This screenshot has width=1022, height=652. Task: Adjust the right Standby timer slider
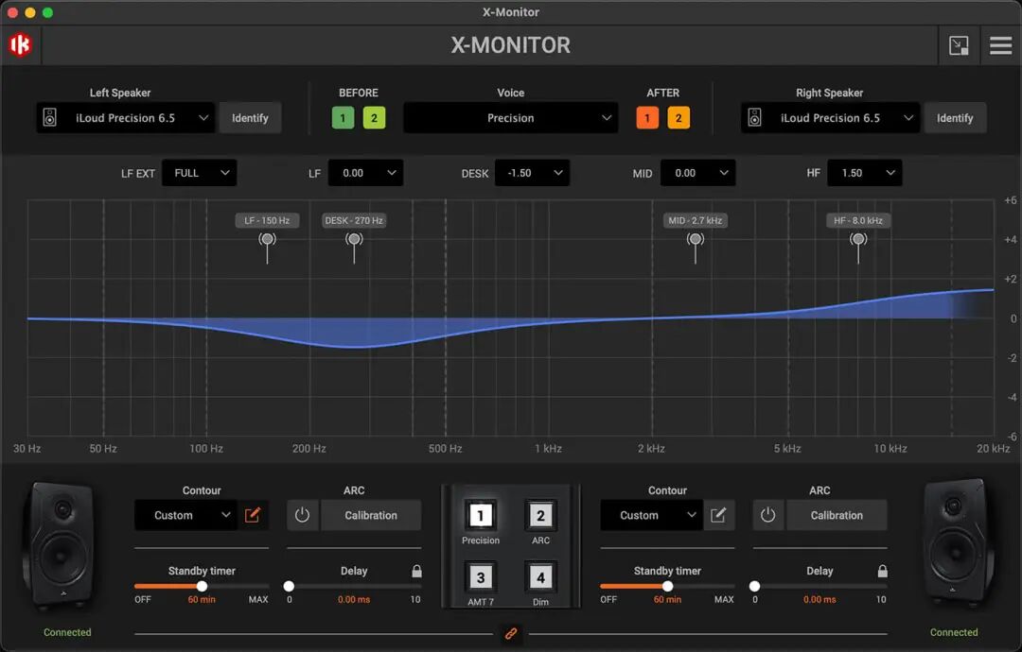pos(667,586)
